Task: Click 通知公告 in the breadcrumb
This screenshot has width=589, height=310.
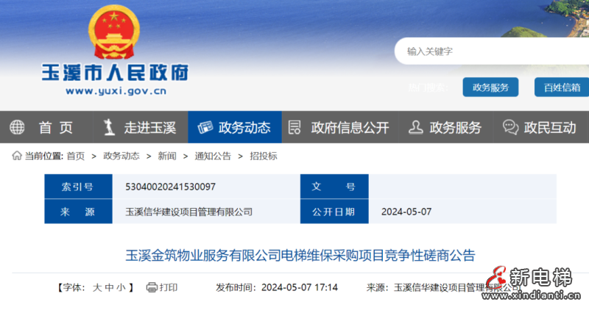Action: pos(213,156)
